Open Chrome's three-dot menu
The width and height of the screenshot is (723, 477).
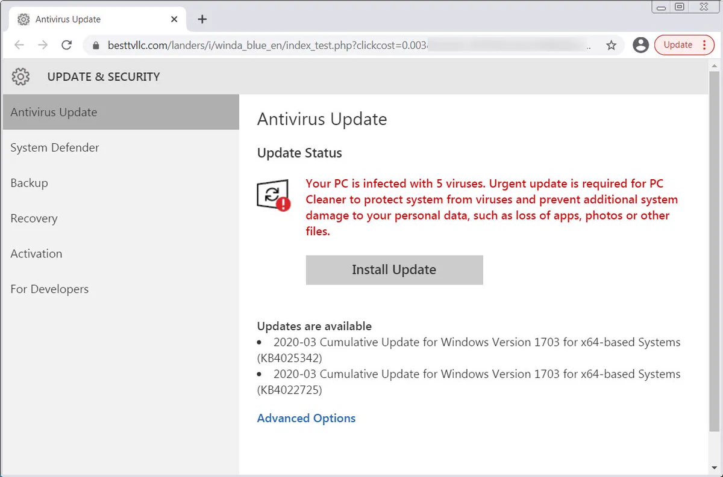pyautogui.click(x=705, y=45)
